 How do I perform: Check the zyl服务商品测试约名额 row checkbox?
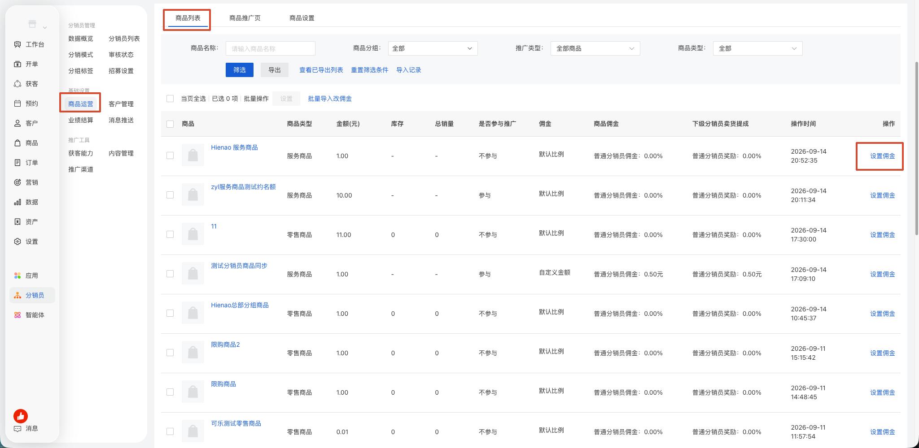170,195
